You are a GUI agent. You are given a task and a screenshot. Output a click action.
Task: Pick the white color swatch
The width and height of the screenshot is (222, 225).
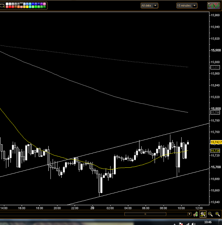coord(7,4)
